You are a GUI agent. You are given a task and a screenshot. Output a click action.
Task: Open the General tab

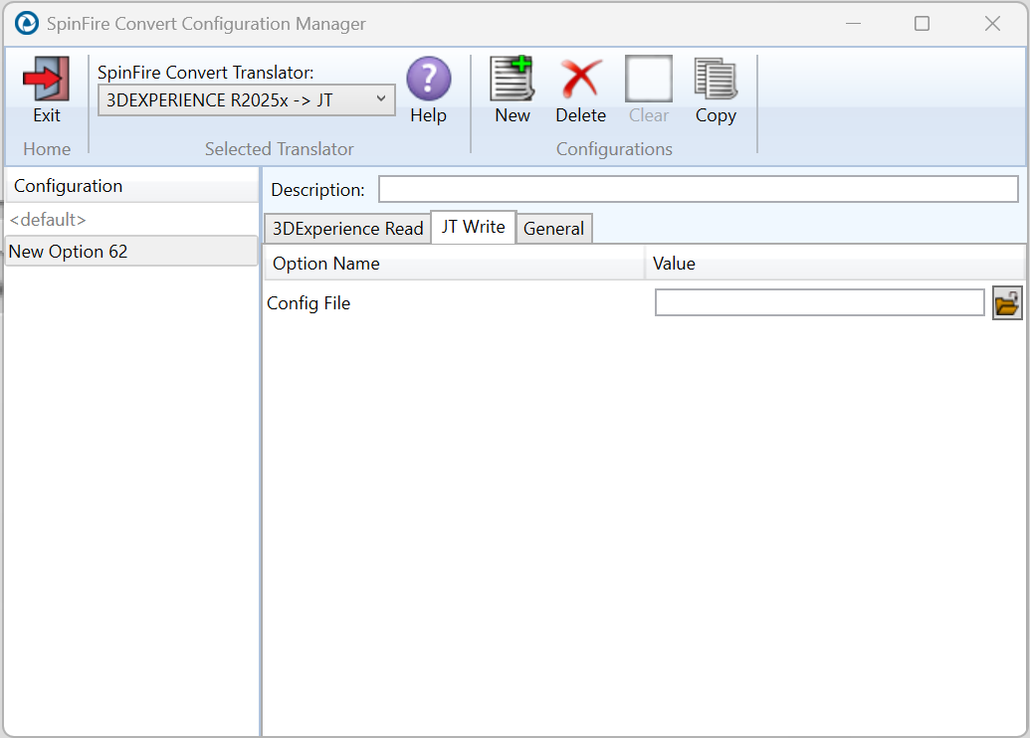coord(553,229)
